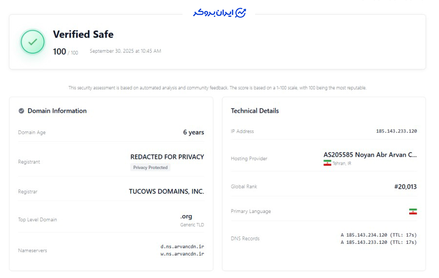The width and height of the screenshot is (439, 278).
Task: Click the second DNS A record 185.143.233.120
Action: point(379,242)
